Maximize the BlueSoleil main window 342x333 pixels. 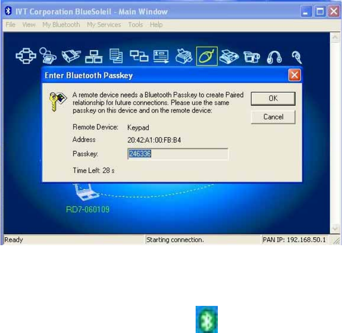click(320, 11)
